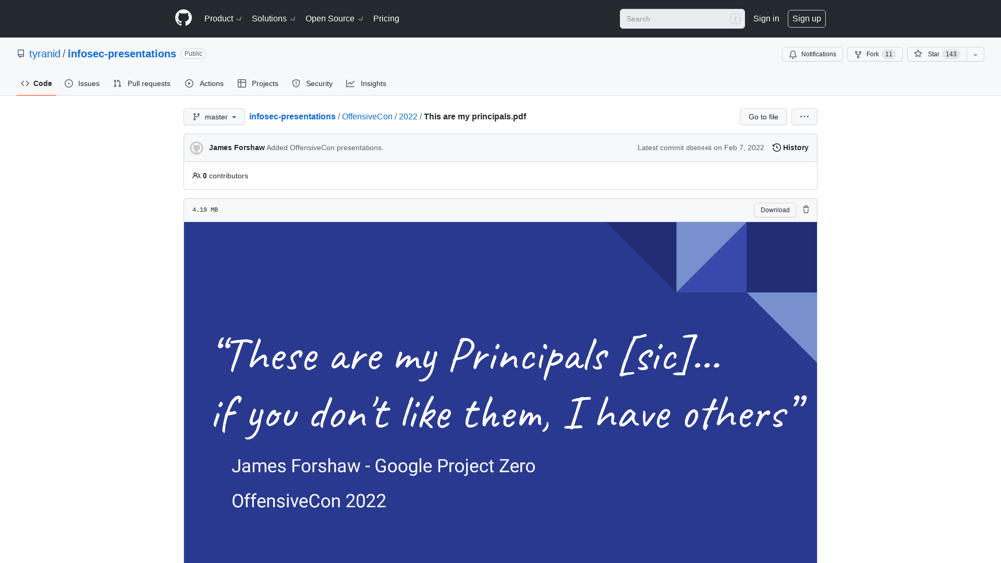
Task: Click the repository icon beside tyranid
Action: [21, 54]
